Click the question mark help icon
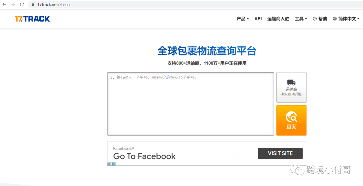Viewport: 363px width, 186px height. pos(315,19)
